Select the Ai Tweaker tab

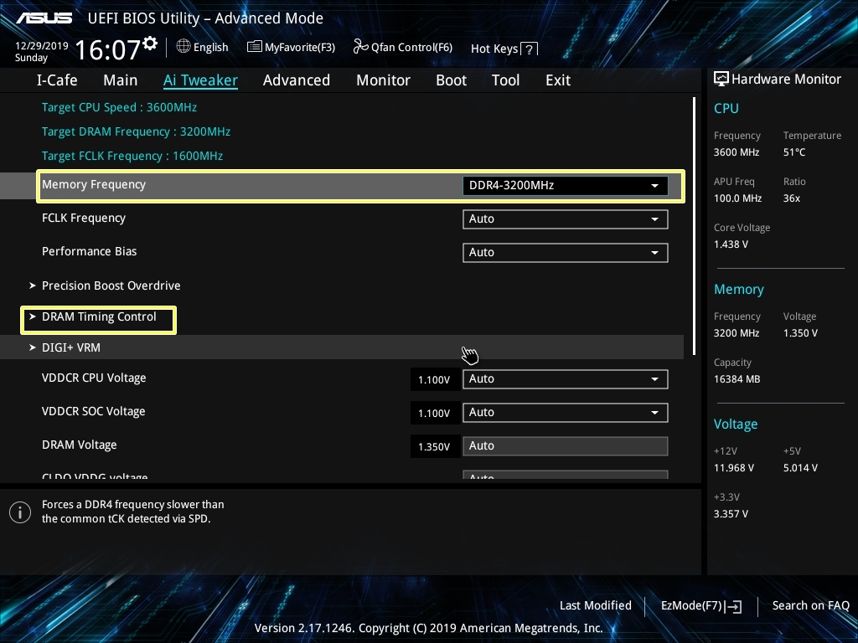[200, 80]
